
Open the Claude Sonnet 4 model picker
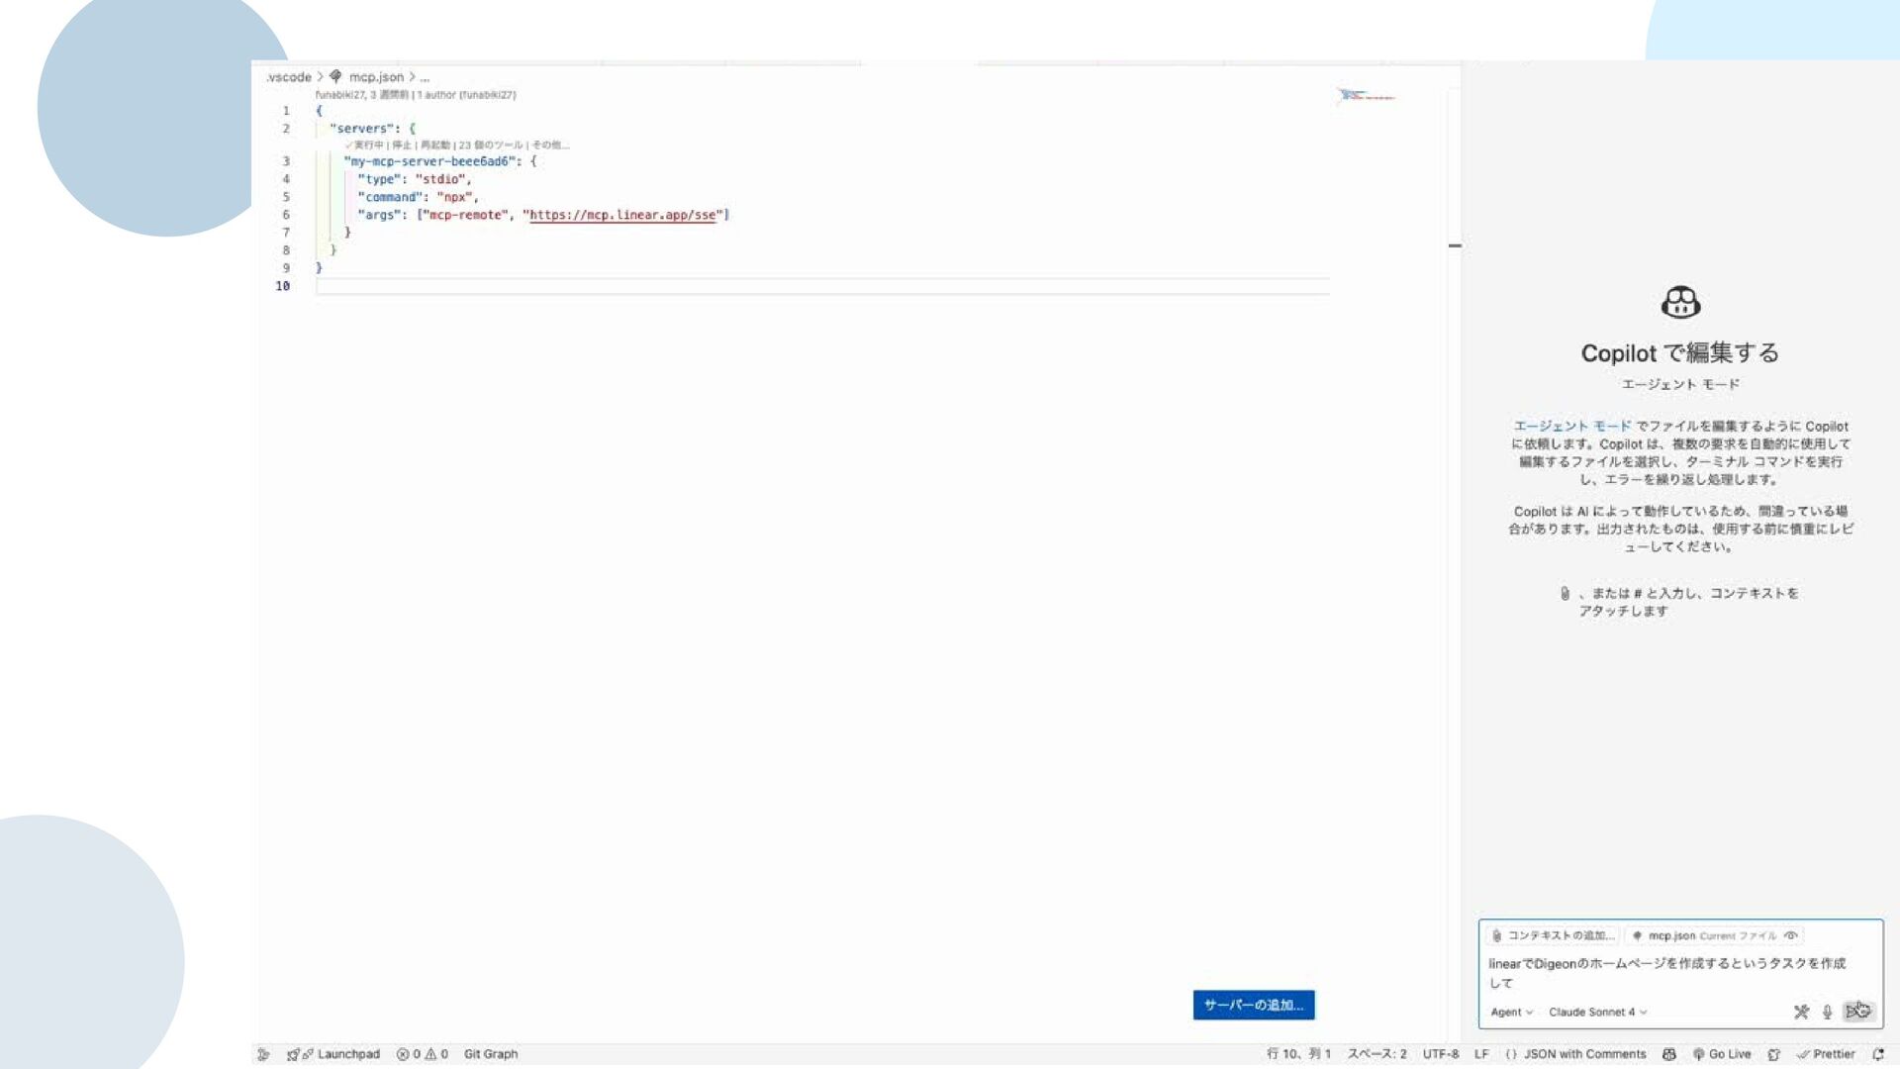click(1597, 1012)
